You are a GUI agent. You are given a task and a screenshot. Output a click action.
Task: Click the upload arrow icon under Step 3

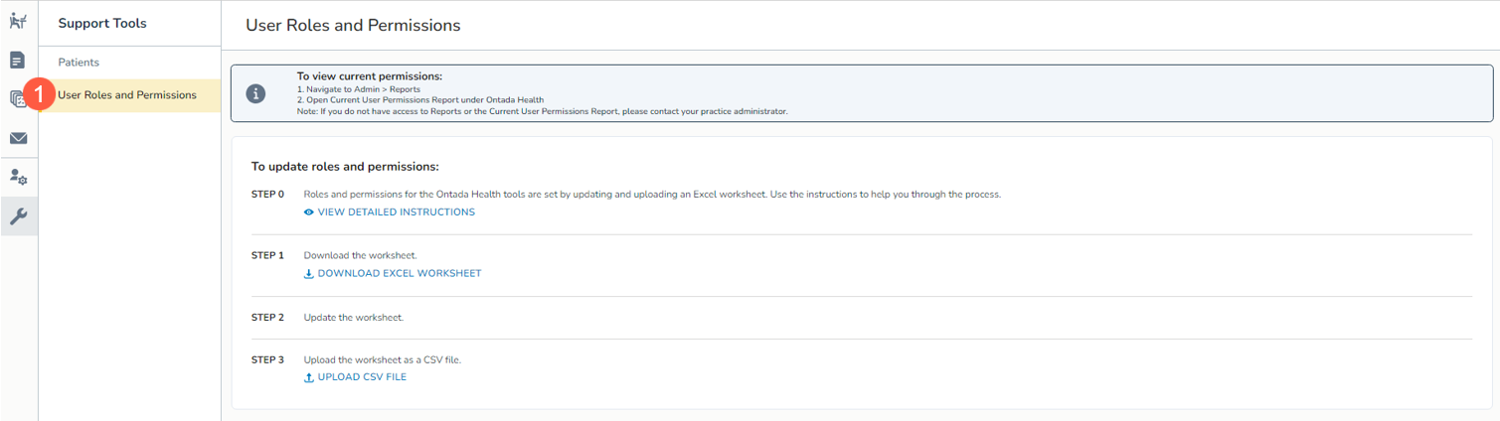[x=309, y=377]
